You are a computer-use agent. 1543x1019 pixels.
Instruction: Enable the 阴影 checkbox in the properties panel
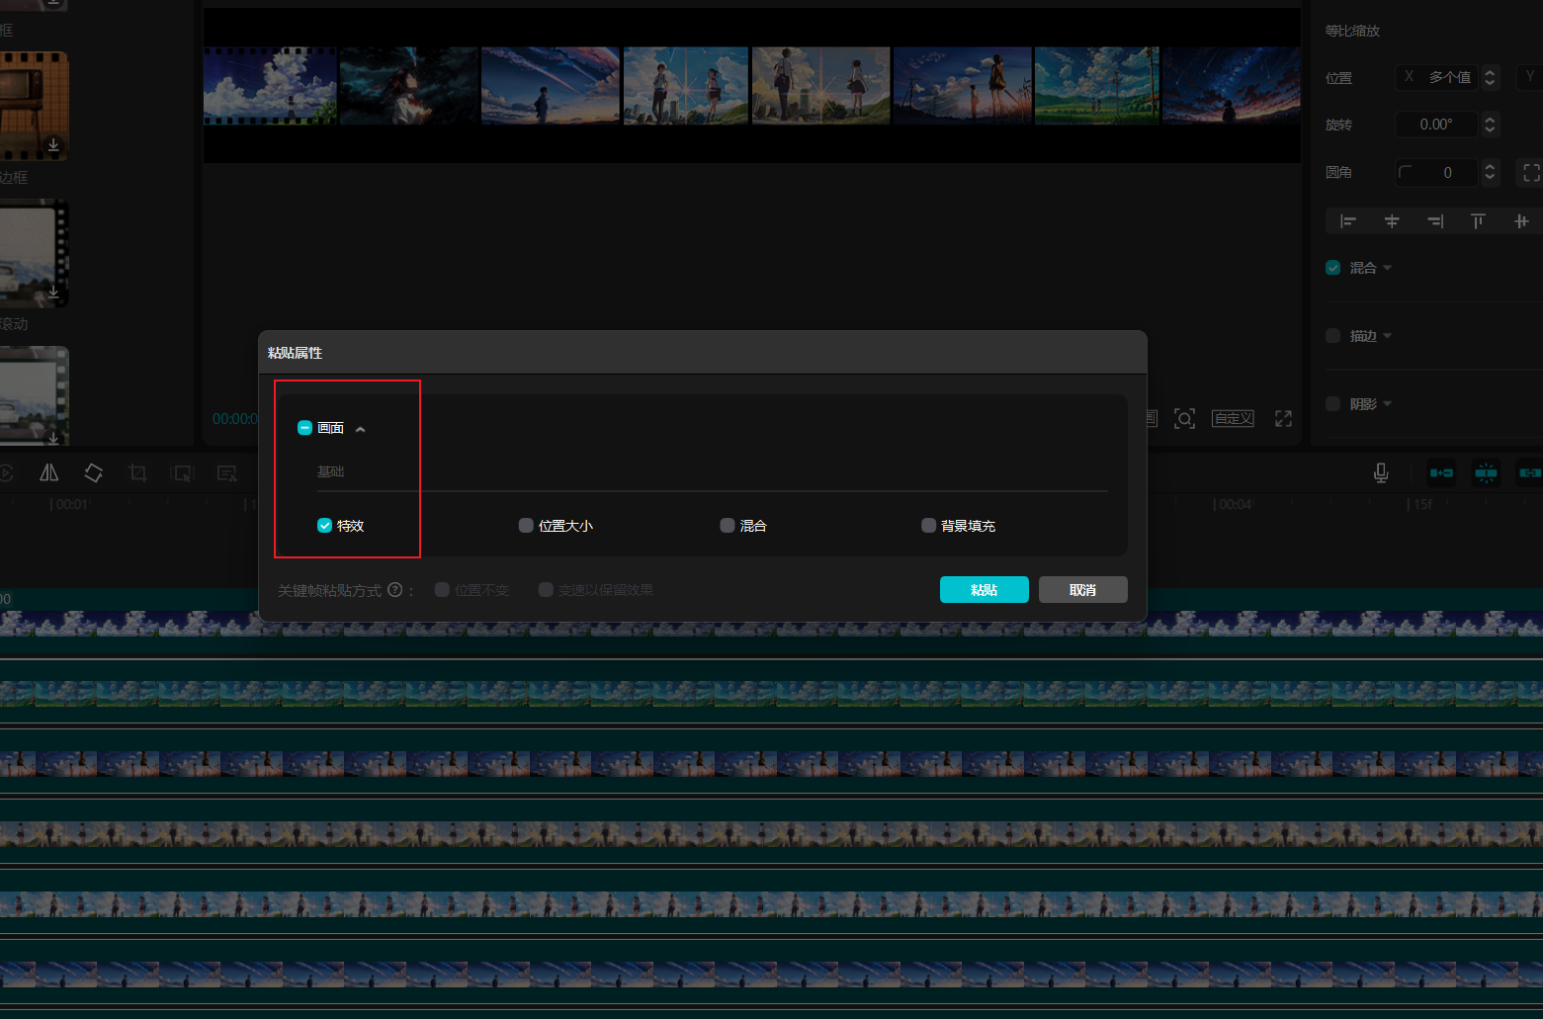(x=1332, y=404)
